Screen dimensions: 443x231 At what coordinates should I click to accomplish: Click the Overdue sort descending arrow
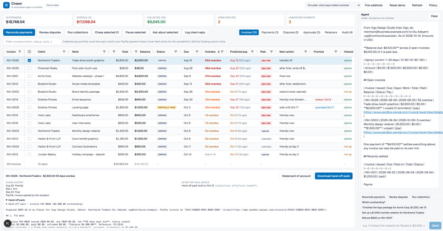pos(218,52)
